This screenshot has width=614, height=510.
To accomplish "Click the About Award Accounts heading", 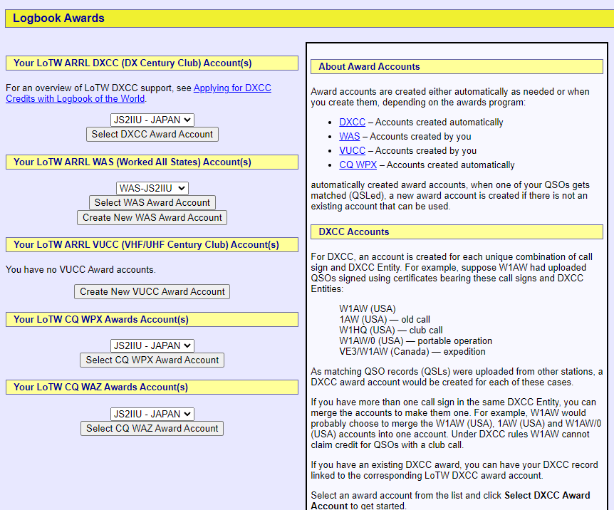I will (x=369, y=67).
